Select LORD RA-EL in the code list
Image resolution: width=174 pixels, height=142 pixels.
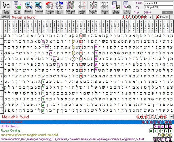click(x=8, y=126)
